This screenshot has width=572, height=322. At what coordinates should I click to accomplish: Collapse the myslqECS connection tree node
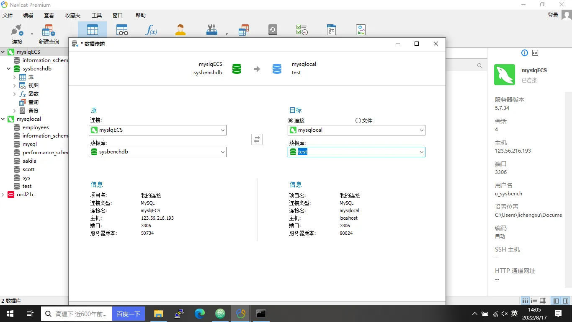coord(3,52)
